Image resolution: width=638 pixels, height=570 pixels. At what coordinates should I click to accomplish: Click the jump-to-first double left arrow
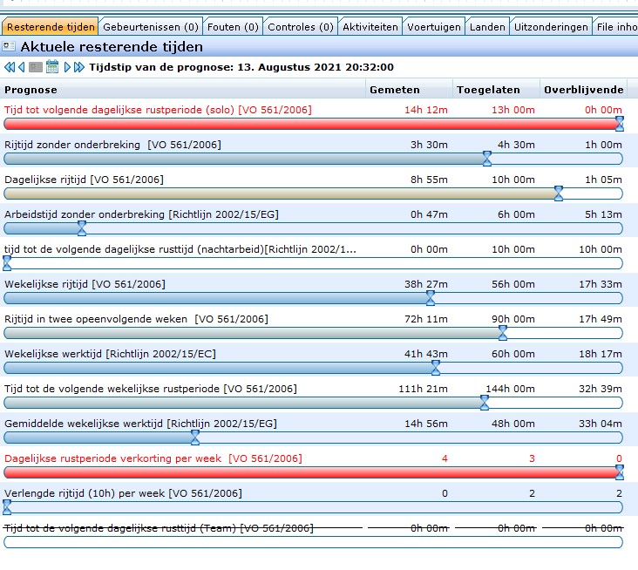(10, 67)
